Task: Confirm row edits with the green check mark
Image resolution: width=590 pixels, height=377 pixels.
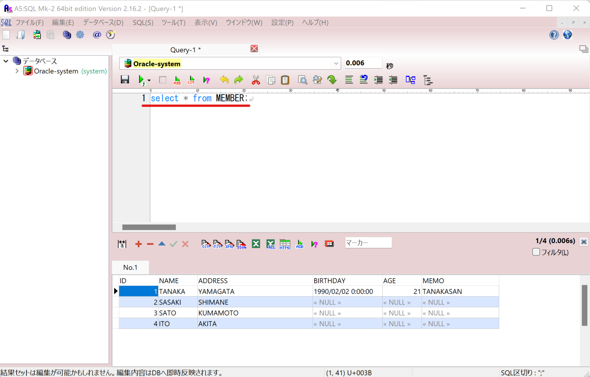Action: (x=173, y=244)
